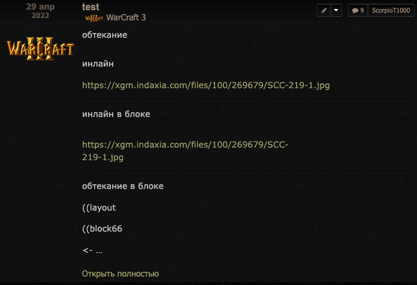Open the dropdown arrow next to edit
Image resolution: width=417 pixels, height=285 pixels.
336,10
